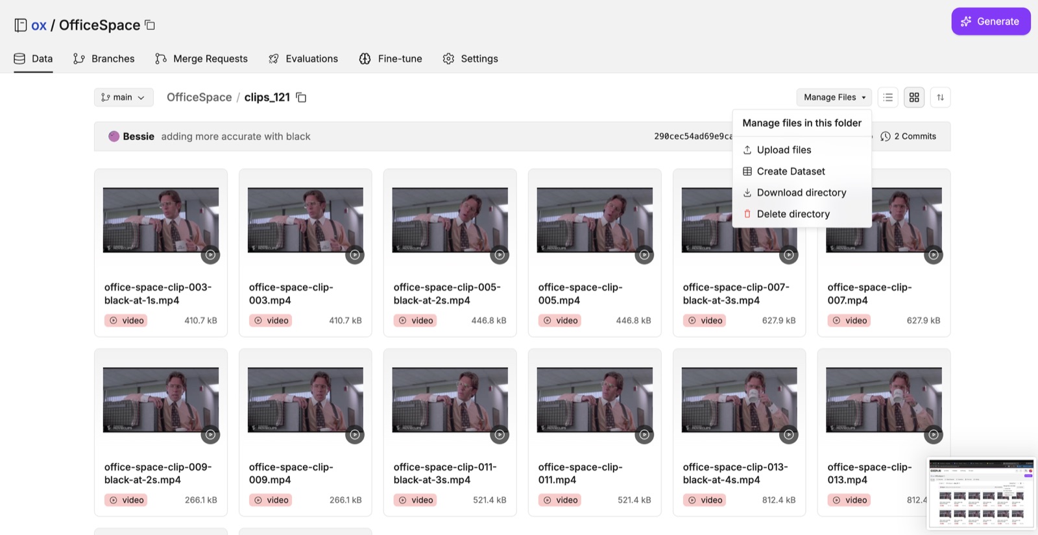Image resolution: width=1038 pixels, height=535 pixels.
Task: Toggle the sort order button
Action: pos(940,97)
